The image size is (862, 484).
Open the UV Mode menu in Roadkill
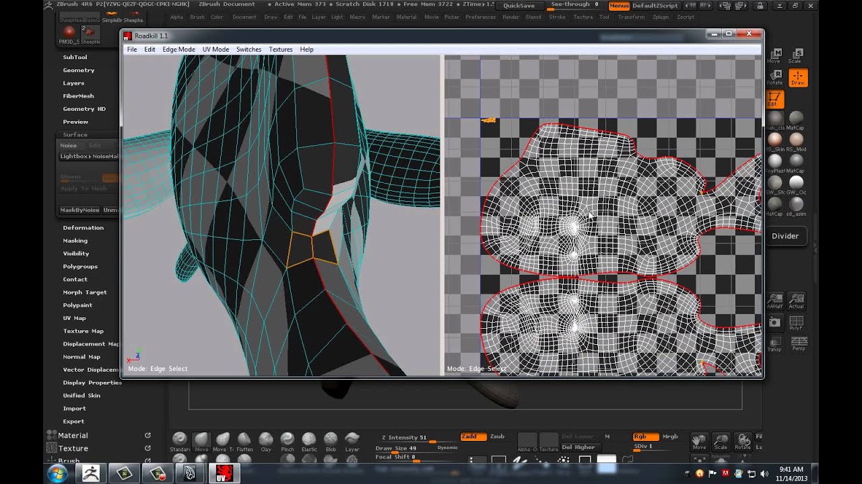215,49
